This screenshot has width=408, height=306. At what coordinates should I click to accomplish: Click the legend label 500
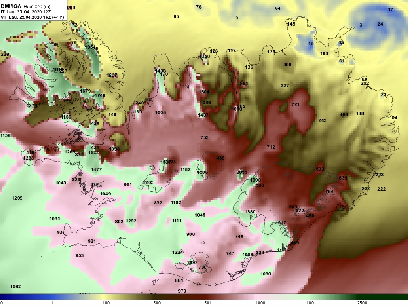click(157, 303)
